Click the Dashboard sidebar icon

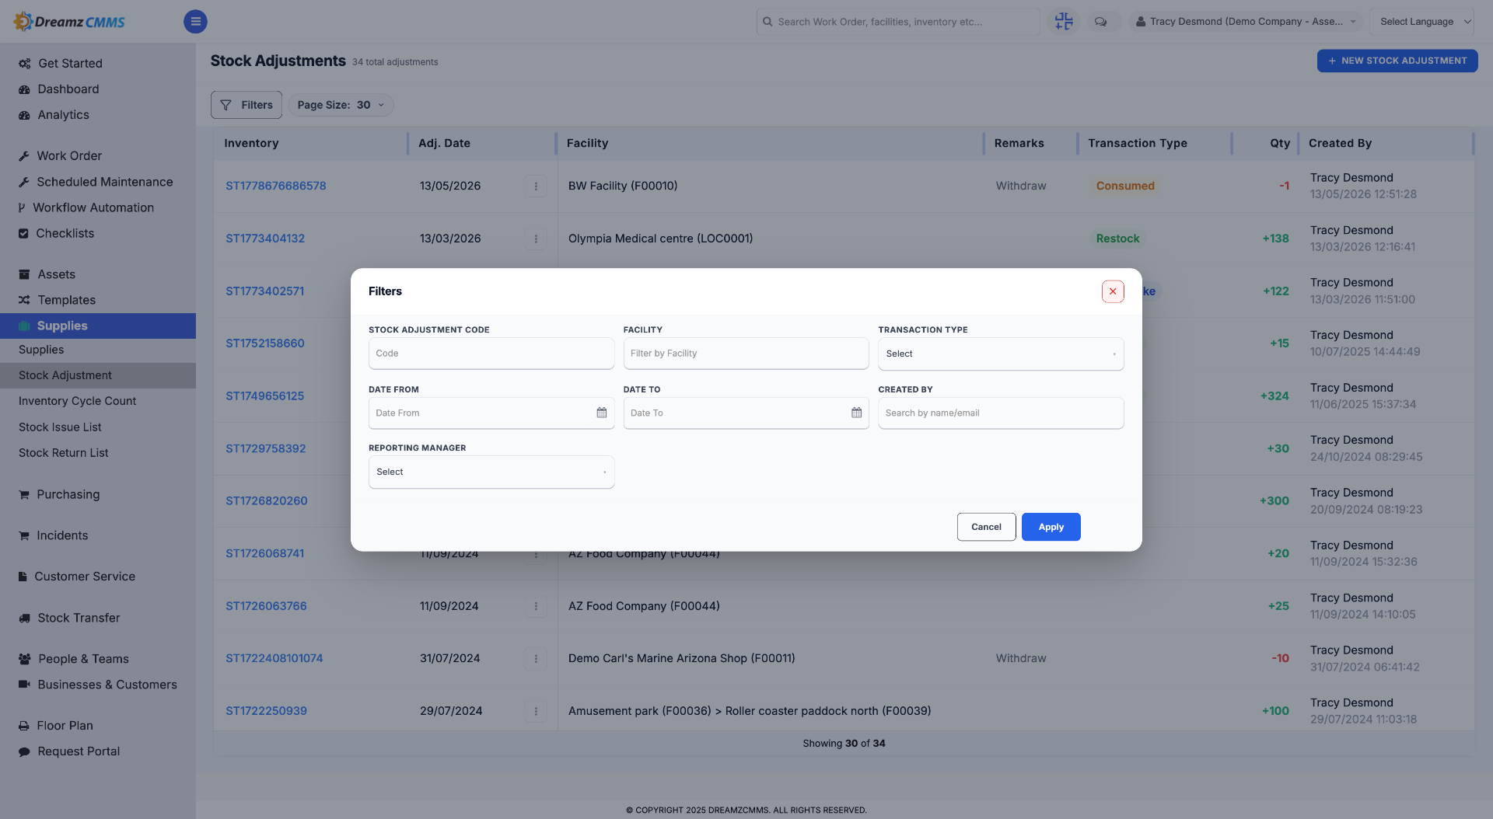tap(24, 89)
